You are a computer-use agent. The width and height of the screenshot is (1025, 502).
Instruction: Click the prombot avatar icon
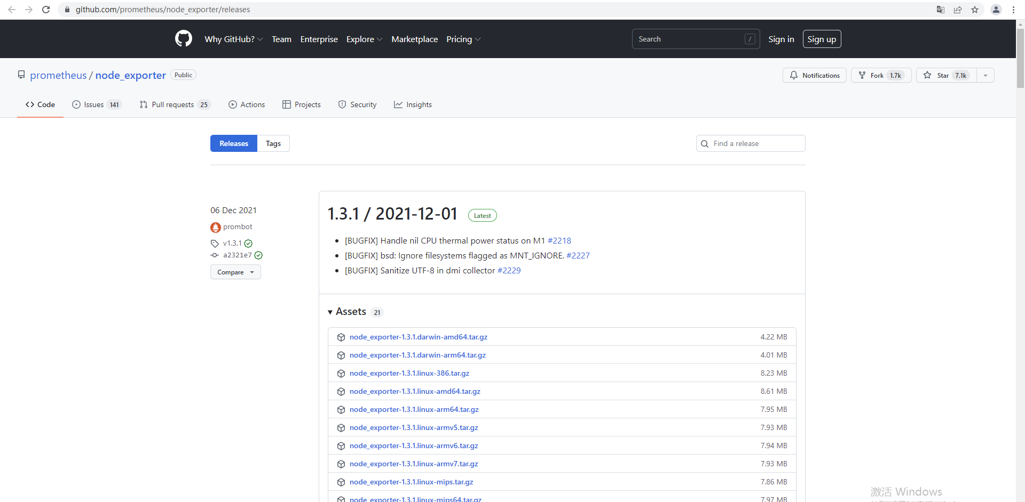pos(216,228)
